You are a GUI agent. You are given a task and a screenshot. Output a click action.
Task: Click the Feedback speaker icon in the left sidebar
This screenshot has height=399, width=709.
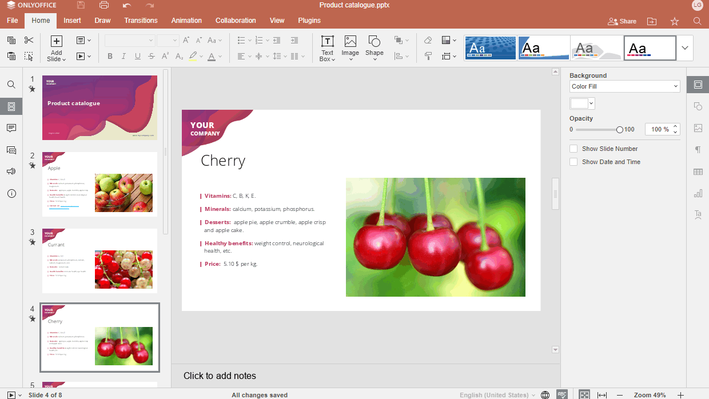(x=11, y=171)
